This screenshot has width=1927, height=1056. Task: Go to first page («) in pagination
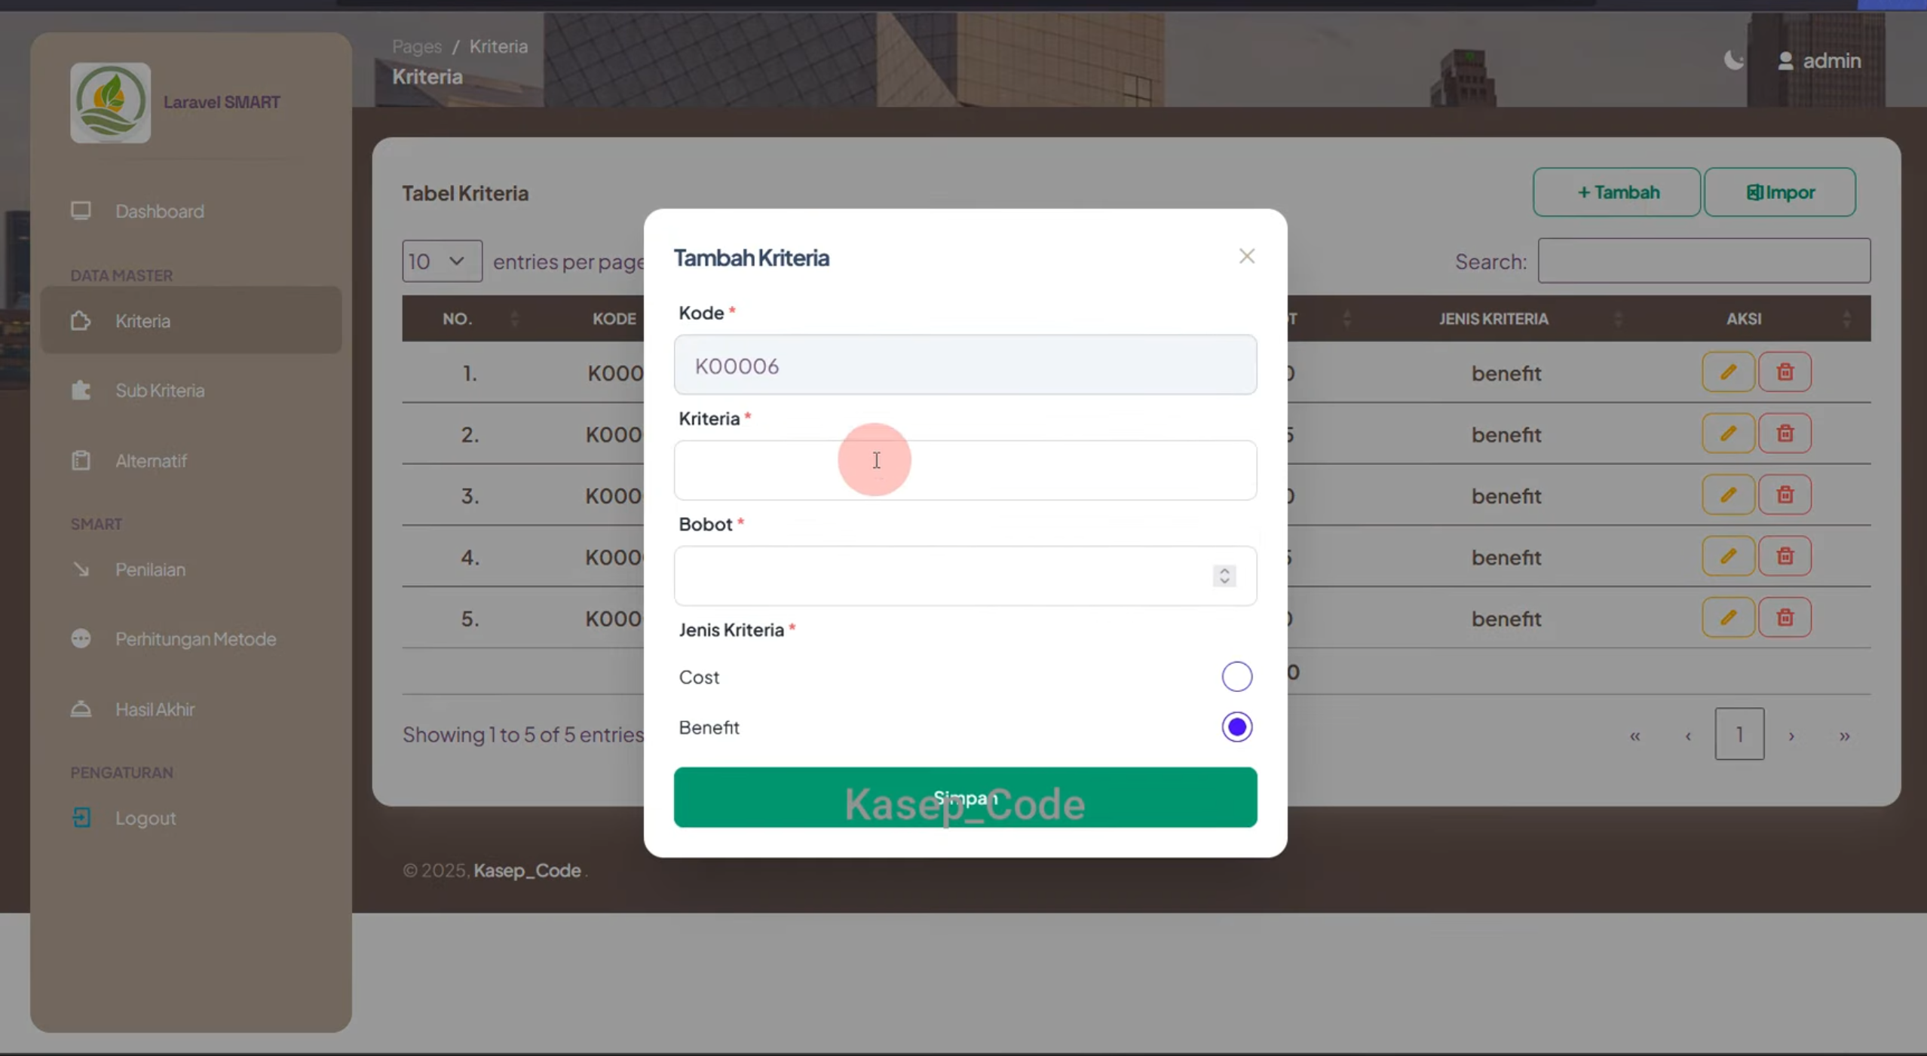pyautogui.click(x=1634, y=735)
